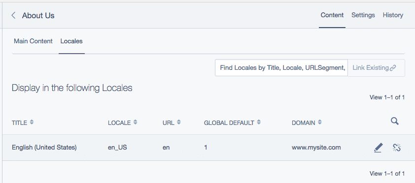Viewport: 415px width, 183px height.
Task: Open the grid search magnifier icon
Action: coord(395,121)
